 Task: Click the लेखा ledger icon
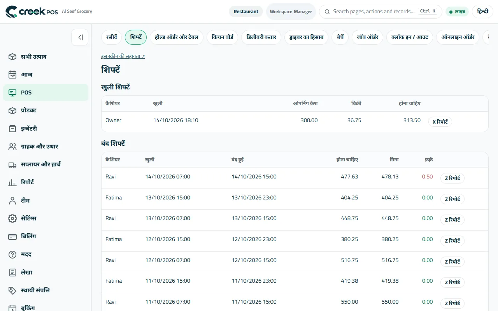(x=12, y=273)
